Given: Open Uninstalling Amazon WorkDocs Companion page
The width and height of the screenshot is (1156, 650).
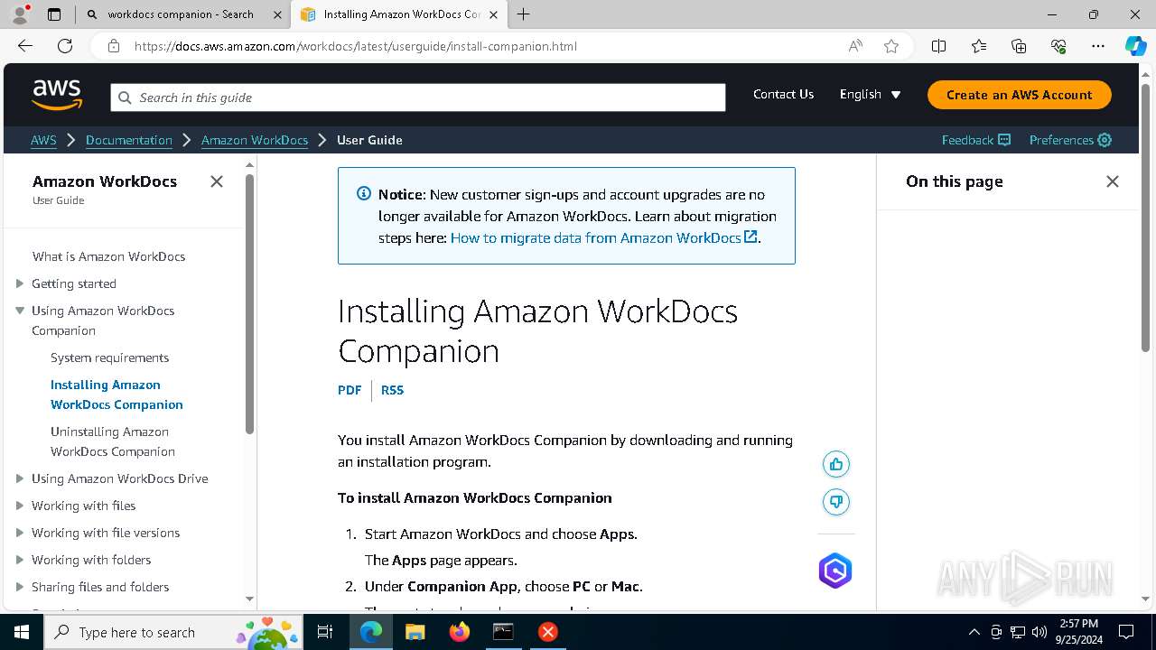Looking at the screenshot, I should (113, 441).
